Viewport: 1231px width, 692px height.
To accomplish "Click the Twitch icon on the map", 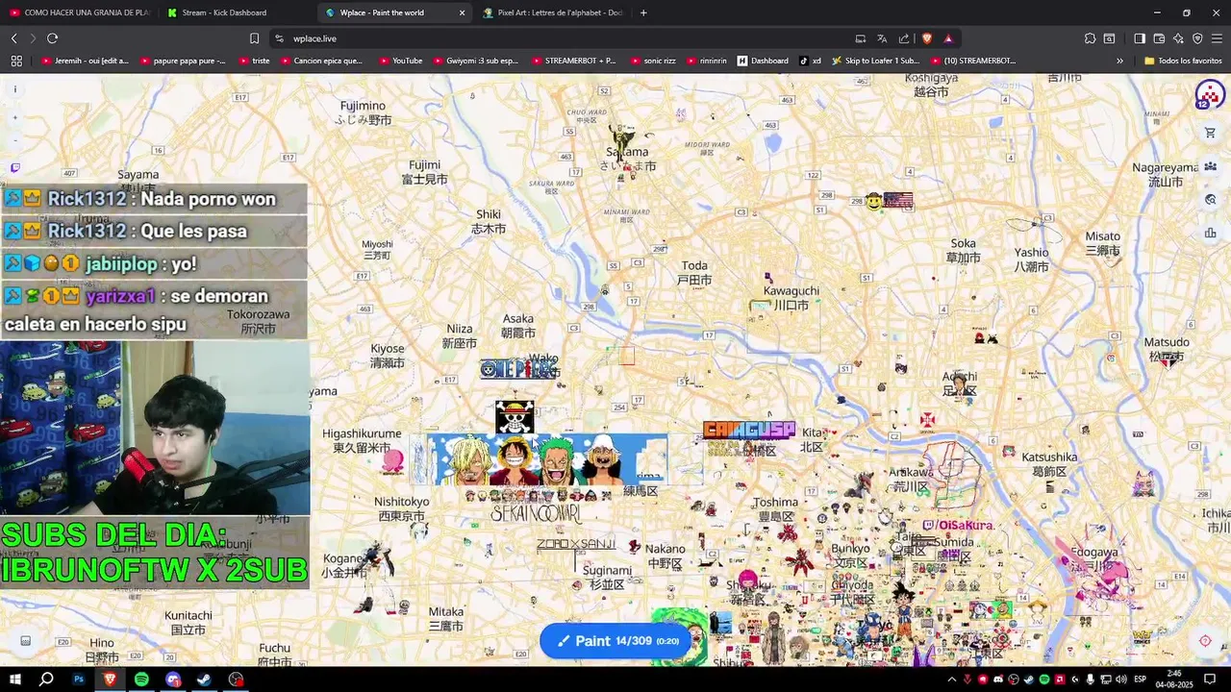I will click(14, 168).
